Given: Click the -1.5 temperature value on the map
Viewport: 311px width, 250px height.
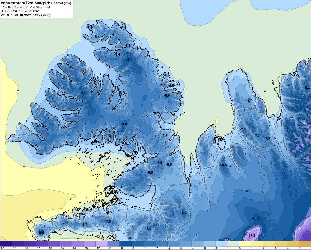Looking at the screenshot, I should (77, 210).
